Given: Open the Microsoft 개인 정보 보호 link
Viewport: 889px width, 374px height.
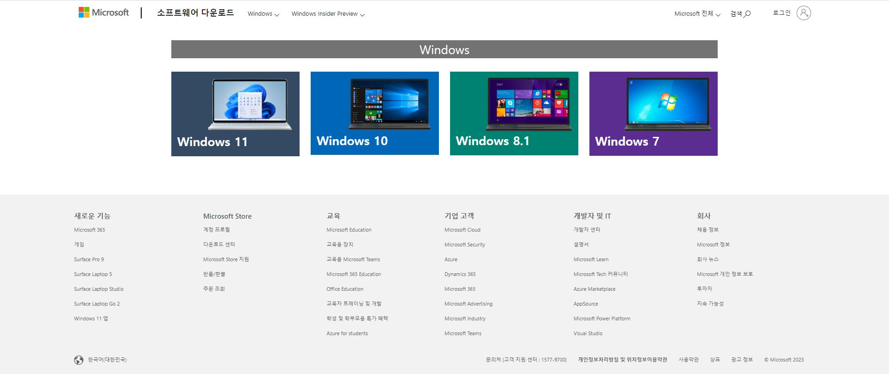Looking at the screenshot, I should click(725, 274).
